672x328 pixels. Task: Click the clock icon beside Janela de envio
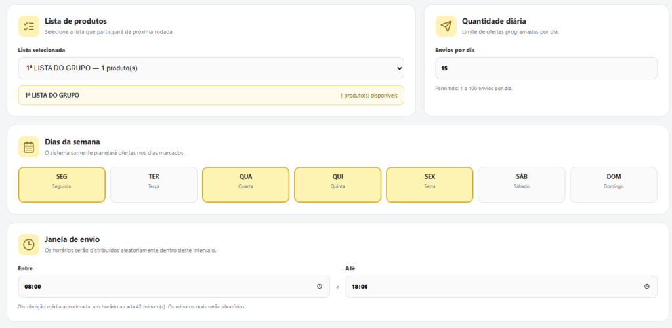pyautogui.click(x=29, y=245)
